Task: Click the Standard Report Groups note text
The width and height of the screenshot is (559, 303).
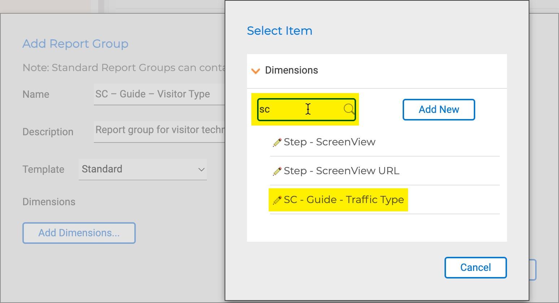Action: tap(123, 68)
